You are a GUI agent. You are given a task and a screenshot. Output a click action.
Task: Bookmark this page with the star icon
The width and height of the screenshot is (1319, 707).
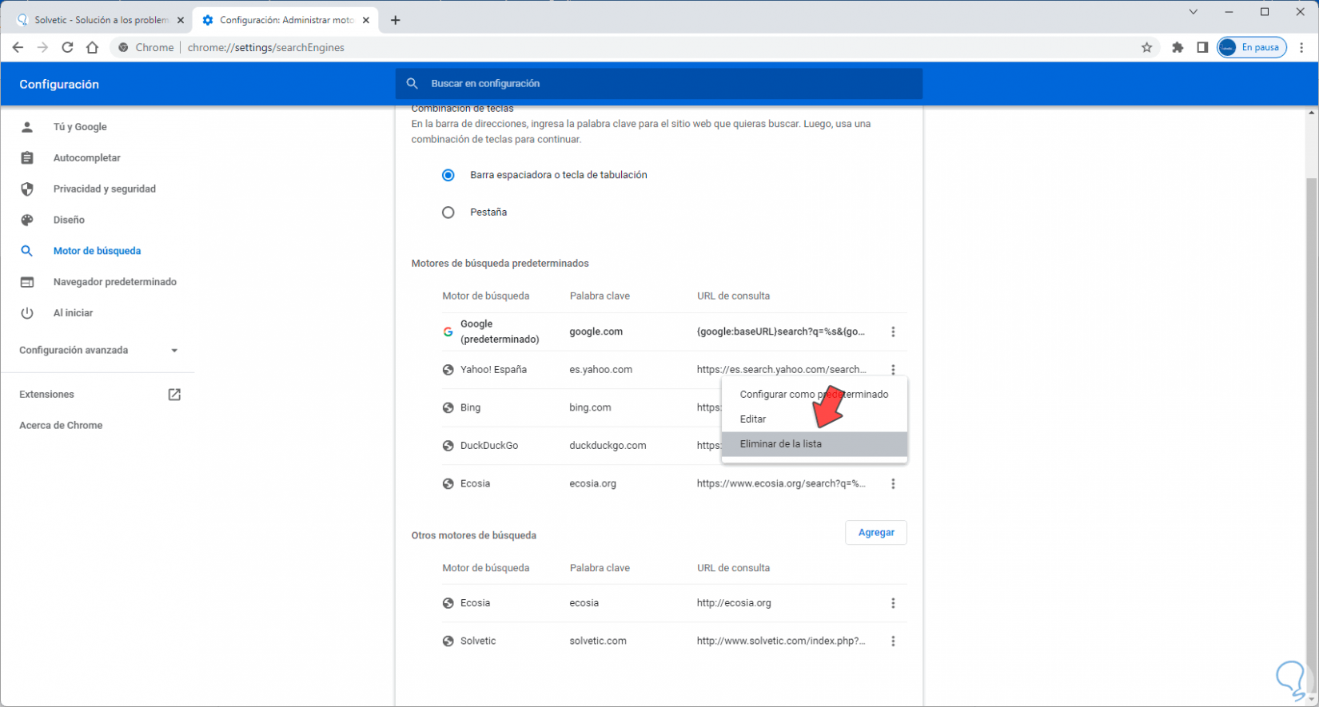1146,47
